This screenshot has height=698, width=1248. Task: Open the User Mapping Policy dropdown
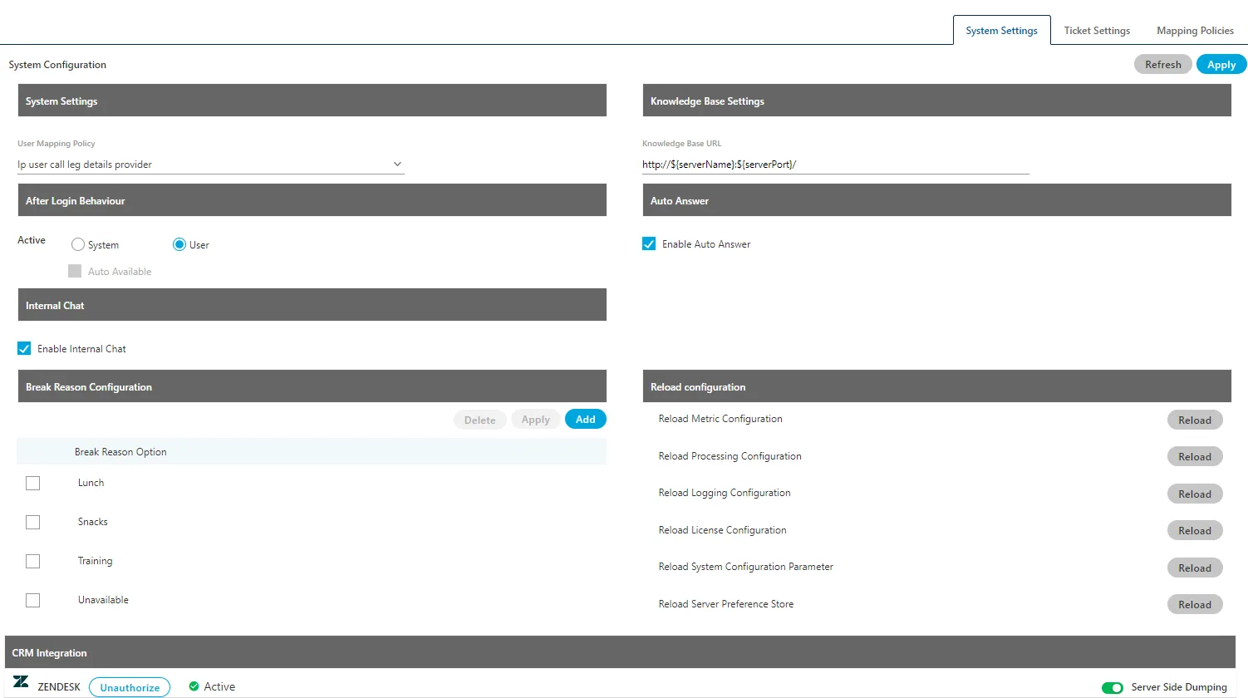[x=211, y=165]
